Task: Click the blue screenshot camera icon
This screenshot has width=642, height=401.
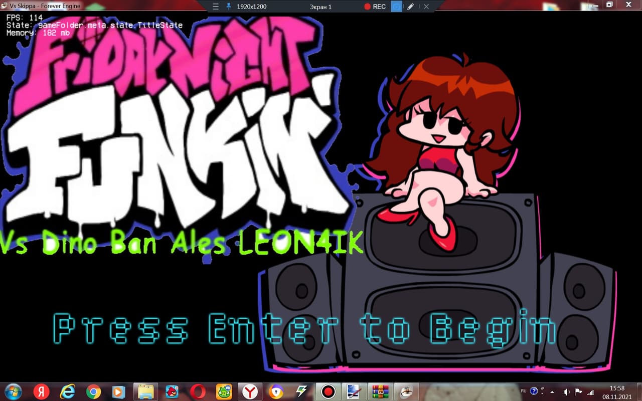Action: point(396,7)
